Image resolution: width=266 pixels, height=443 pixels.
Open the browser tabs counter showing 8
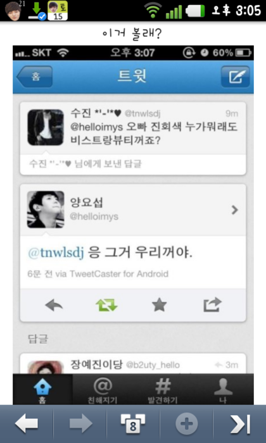coord(133,424)
